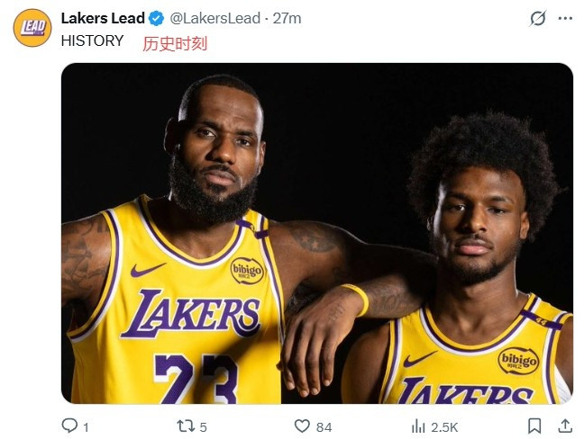The width and height of the screenshot is (584, 439).
Task: Open the photo of two Lakers players
Action: 316,233
